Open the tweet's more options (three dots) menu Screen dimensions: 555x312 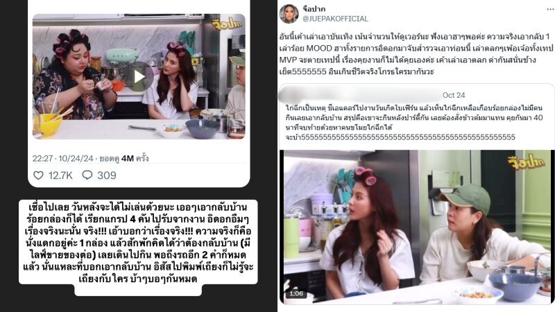(x=550, y=9)
